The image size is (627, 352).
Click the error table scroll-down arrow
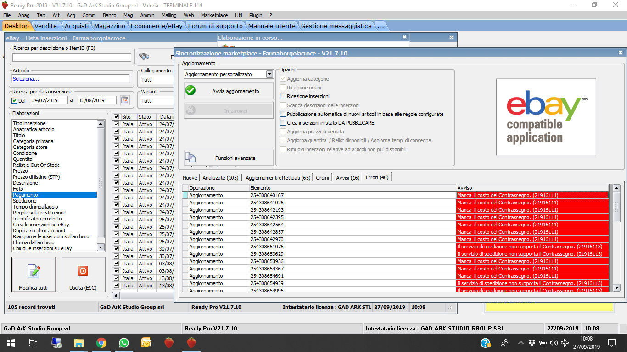click(616, 287)
